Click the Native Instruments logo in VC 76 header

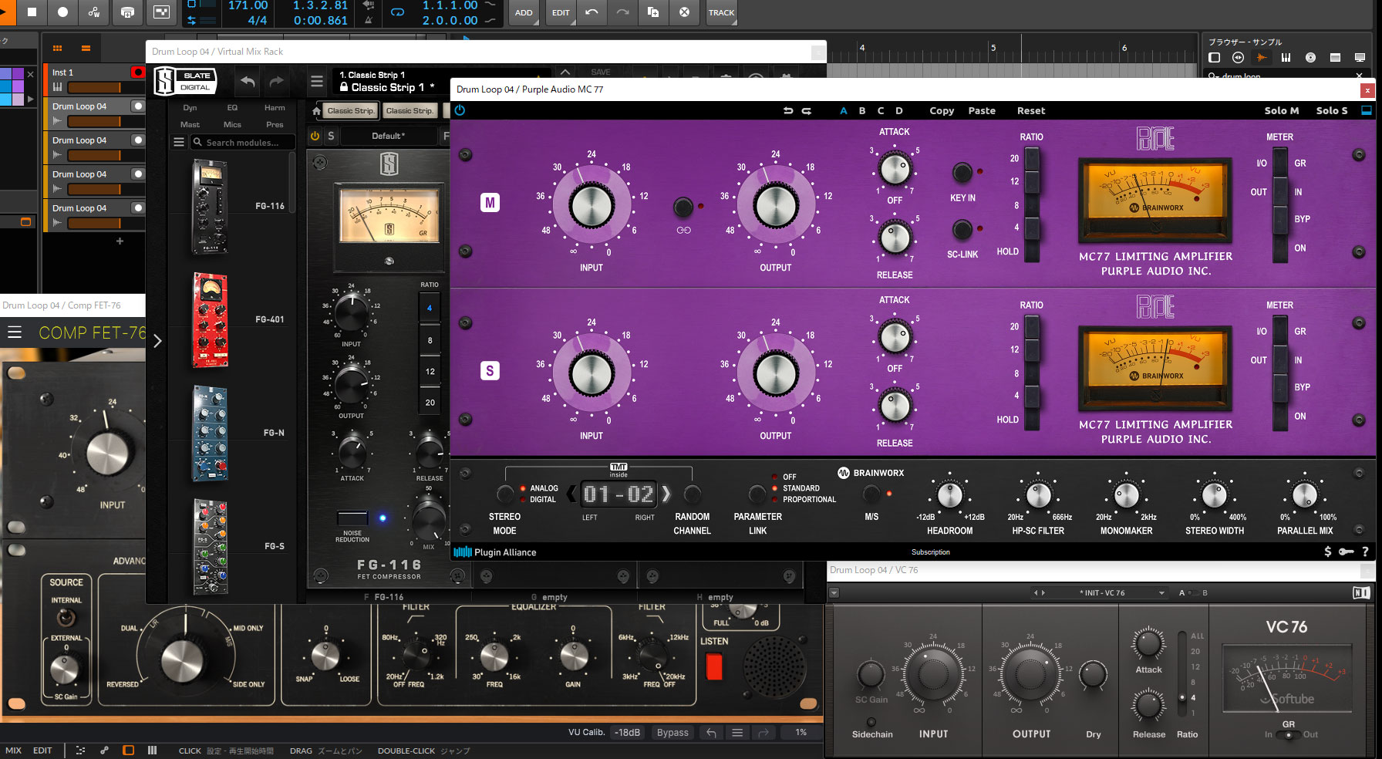(x=1363, y=592)
